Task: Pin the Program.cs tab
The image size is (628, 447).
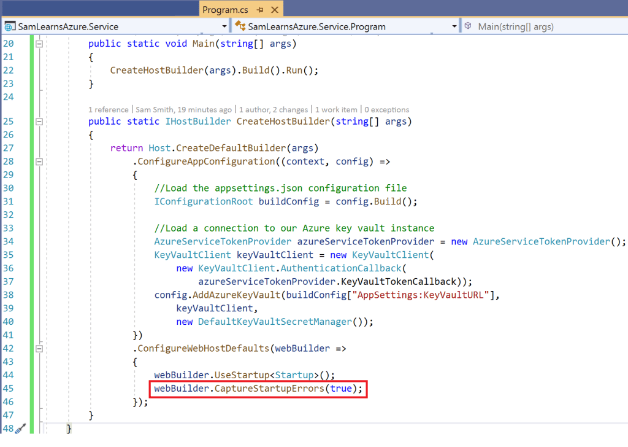Action: pyautogui.click(x=261, y=10)
